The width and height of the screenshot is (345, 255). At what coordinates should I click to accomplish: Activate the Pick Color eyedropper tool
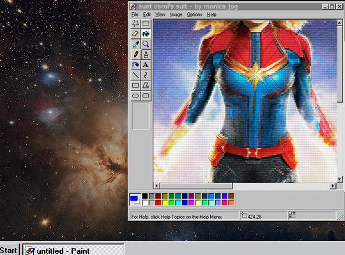(135, 44)
